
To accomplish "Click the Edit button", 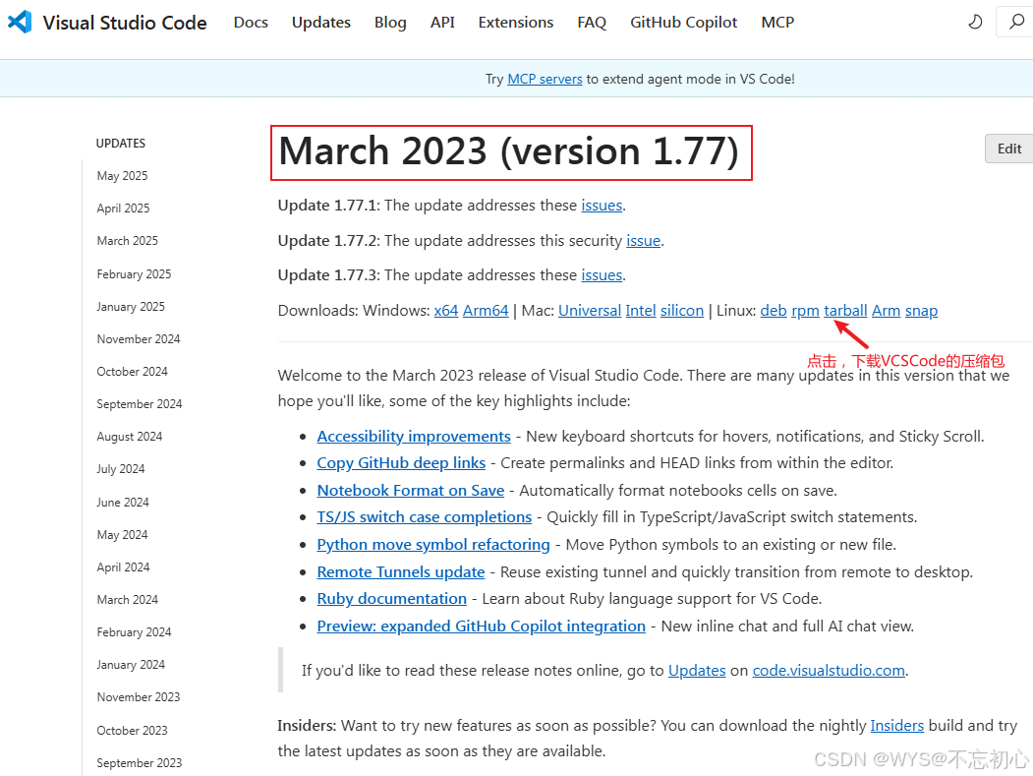I will pos(1008,149).
